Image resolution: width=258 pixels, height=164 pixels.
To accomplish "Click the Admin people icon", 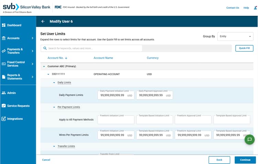I will 4,93.
